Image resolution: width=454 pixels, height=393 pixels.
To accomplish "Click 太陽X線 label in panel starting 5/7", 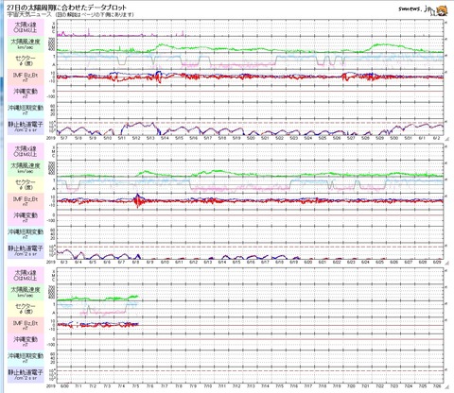I will click(x=26, y=27).
